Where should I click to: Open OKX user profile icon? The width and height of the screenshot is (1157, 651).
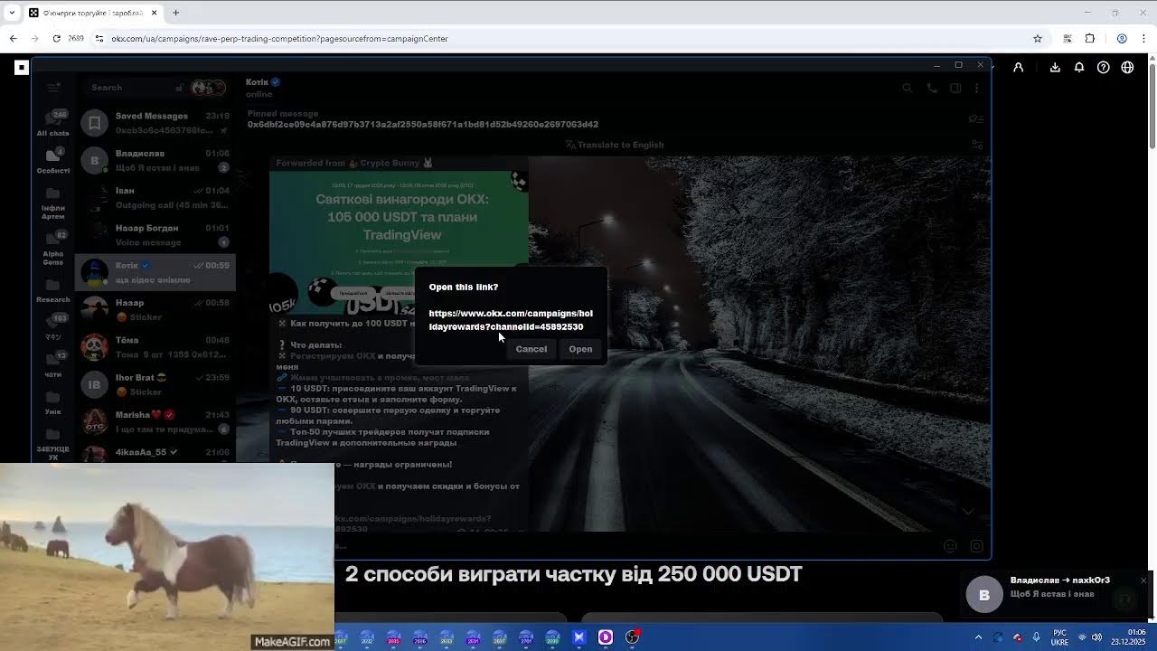click(x=1019, y=67)
